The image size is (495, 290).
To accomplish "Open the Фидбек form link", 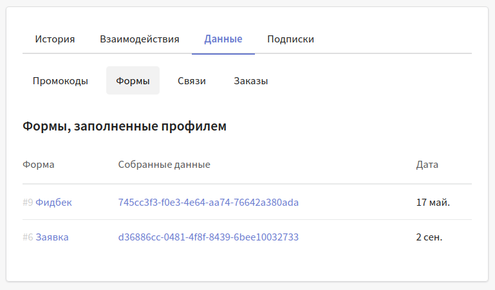I will pos(53,202).
